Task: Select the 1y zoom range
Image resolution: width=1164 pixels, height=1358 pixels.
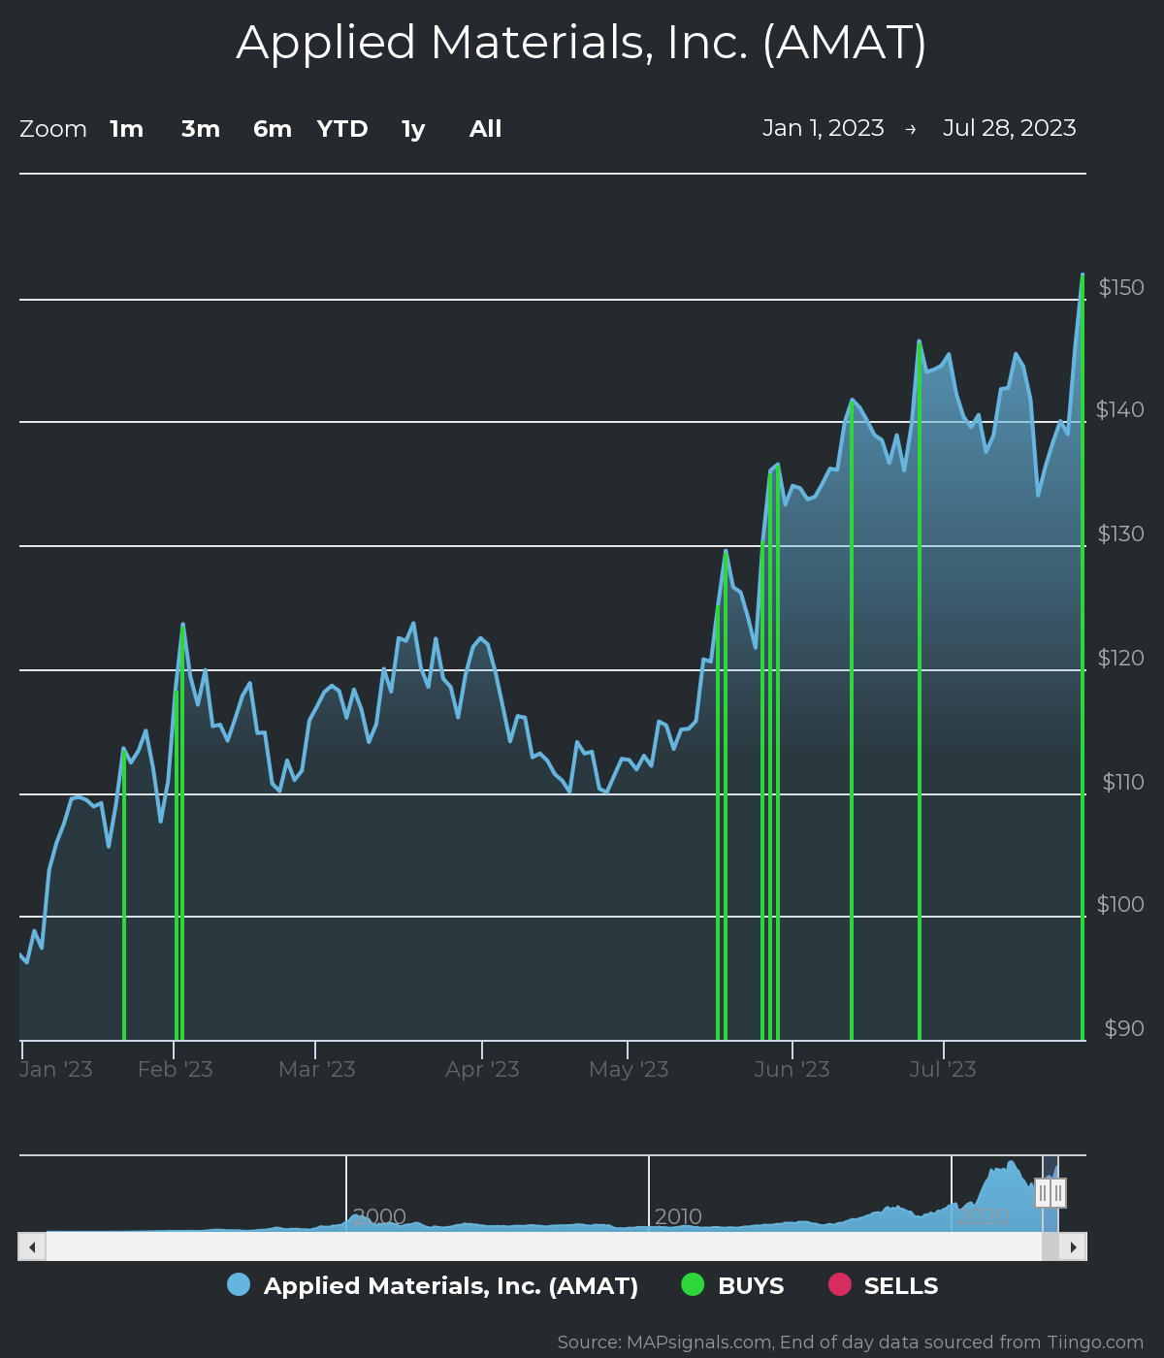Action: click(x=413, y=129)
